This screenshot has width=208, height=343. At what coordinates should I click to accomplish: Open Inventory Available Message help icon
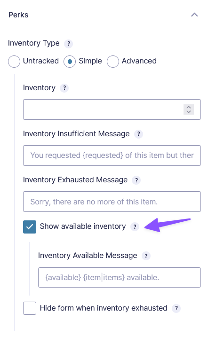tap(146, 256)
